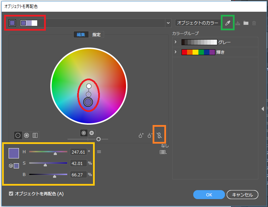Hide color group storage with arrow
This screenshot has height=207, width=268.
pos(263,109)
